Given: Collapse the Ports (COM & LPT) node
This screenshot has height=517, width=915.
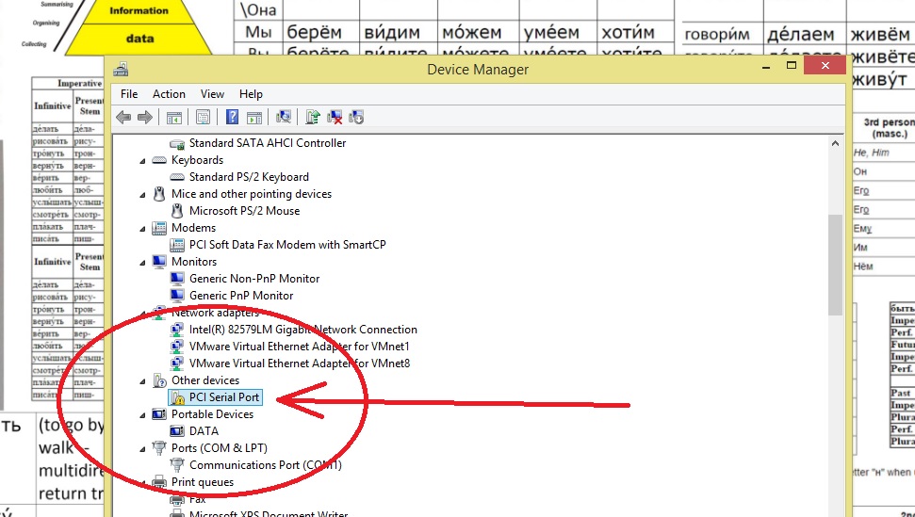Looking at the screenshot, I should (143, 448).
